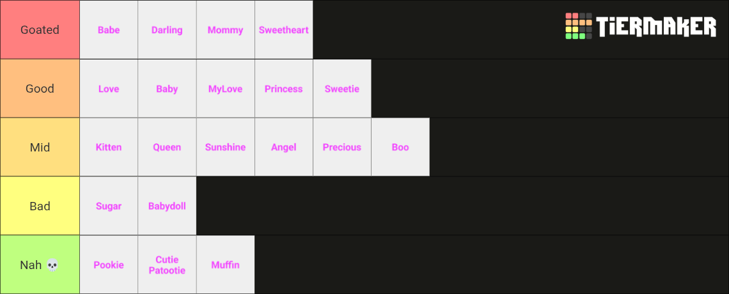729x294 pixels.
Task: Click the Sunshine tile
Action: click(226, 147)
